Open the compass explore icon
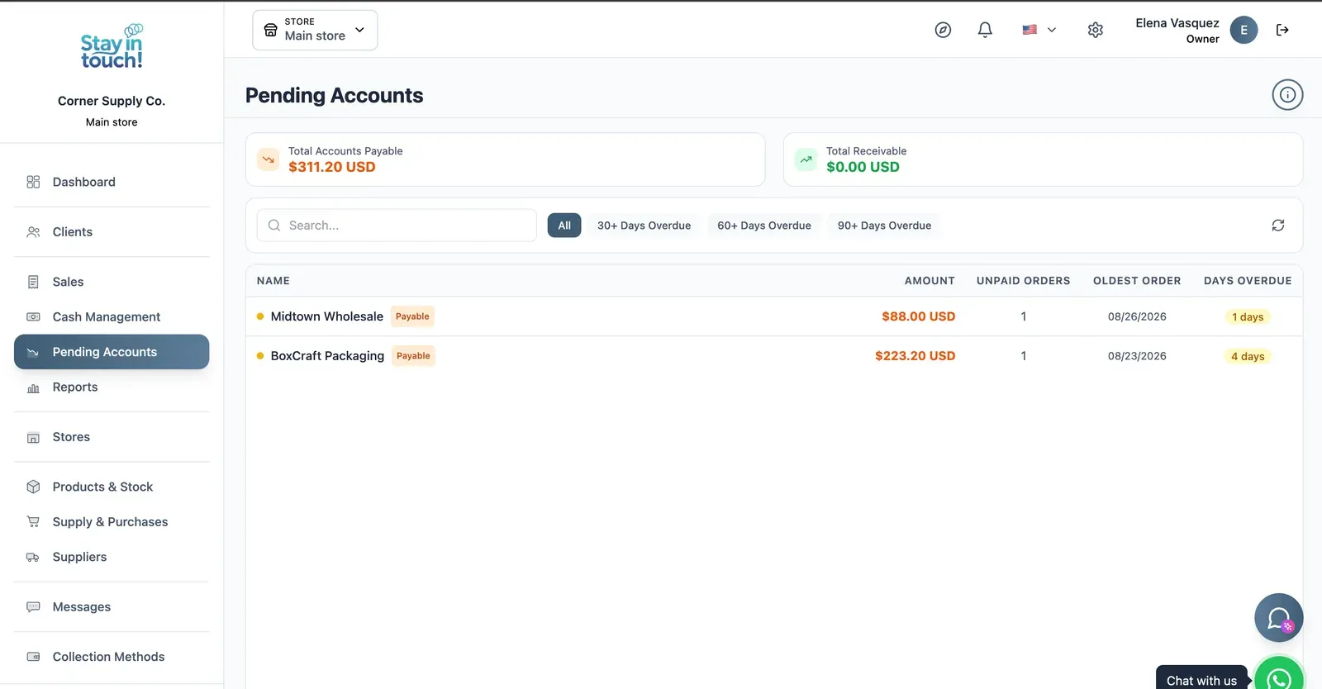 943,30
